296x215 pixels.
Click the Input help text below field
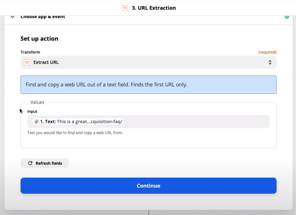pyautogui.click(x=75, y=133)
